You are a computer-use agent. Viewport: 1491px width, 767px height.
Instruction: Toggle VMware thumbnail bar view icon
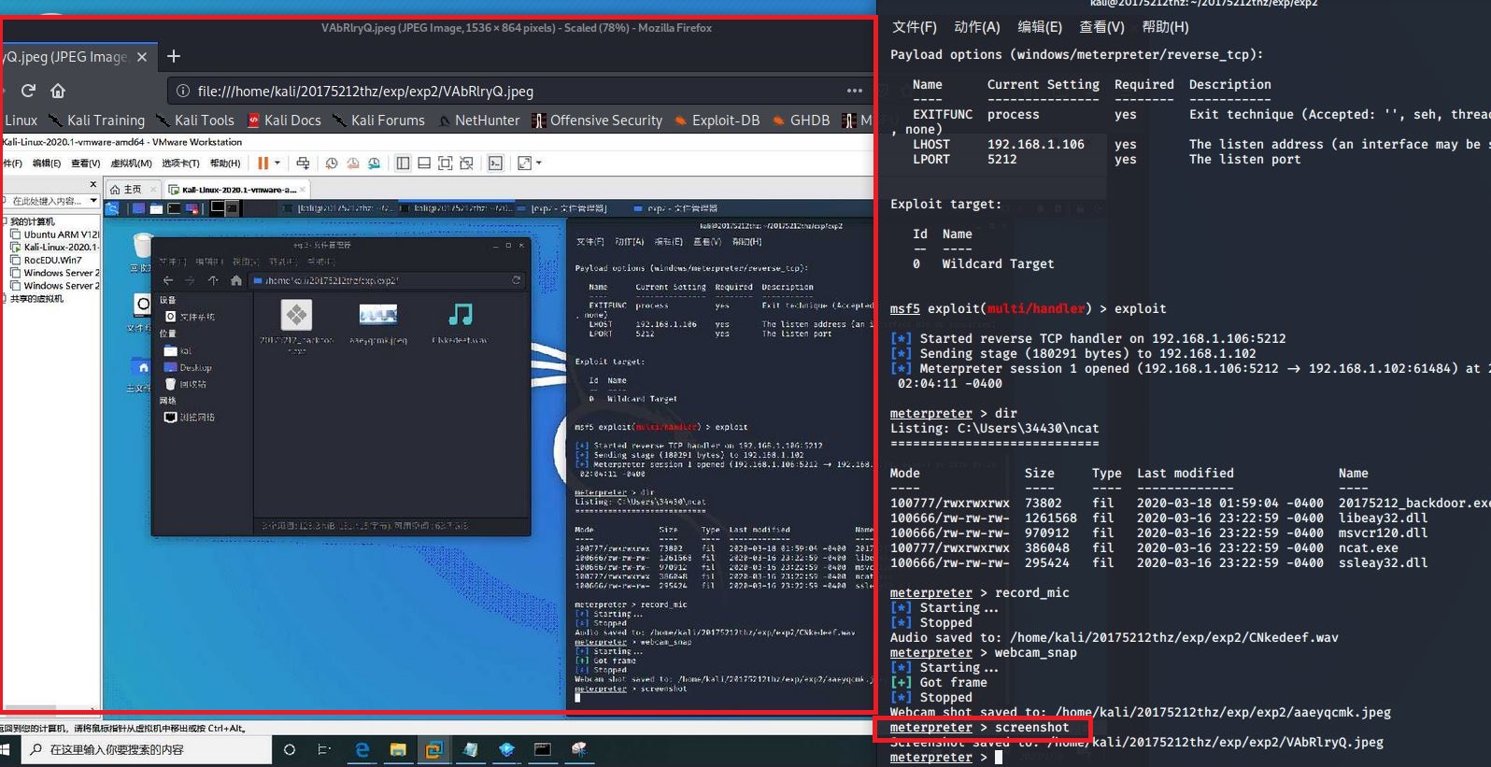pos(424,163)
